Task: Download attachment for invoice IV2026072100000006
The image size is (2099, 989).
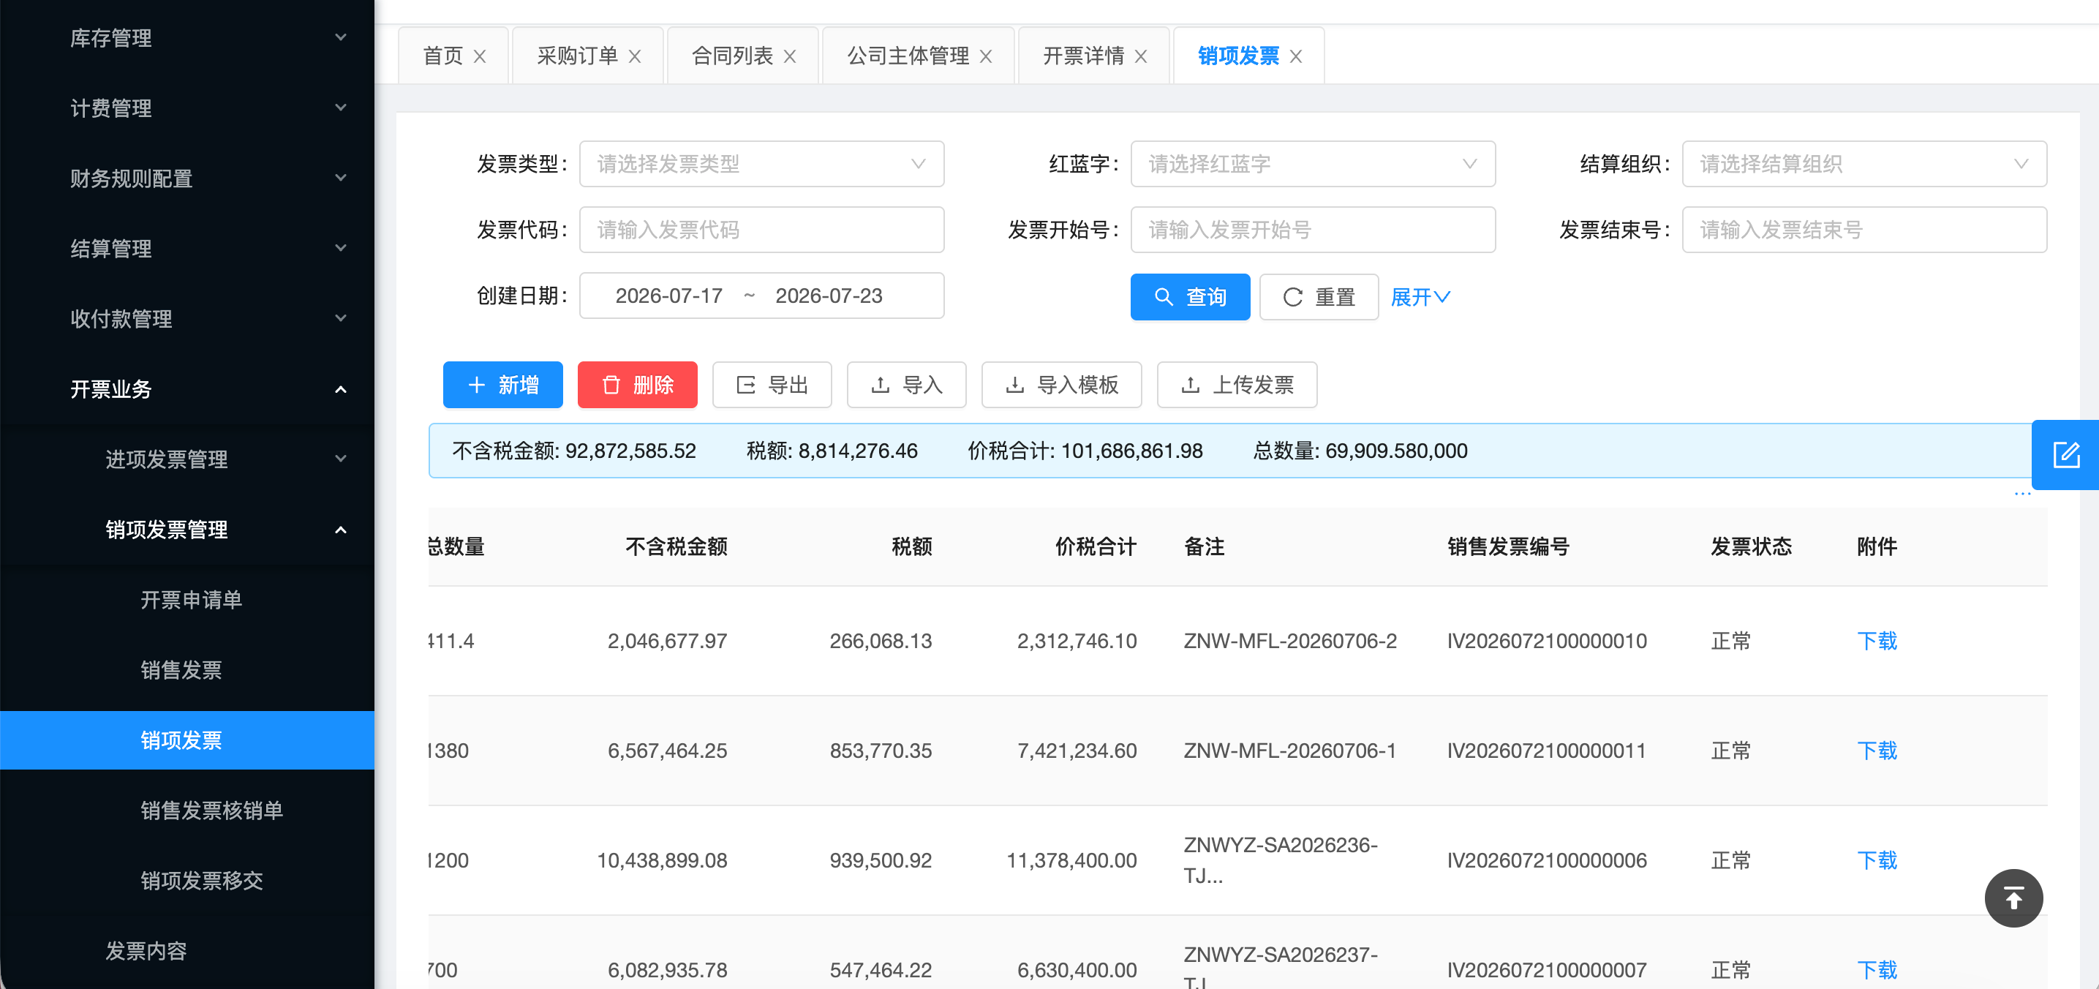Action: click(x=1877, y=860)
